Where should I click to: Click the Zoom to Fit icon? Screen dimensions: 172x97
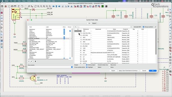coord(44,6)
